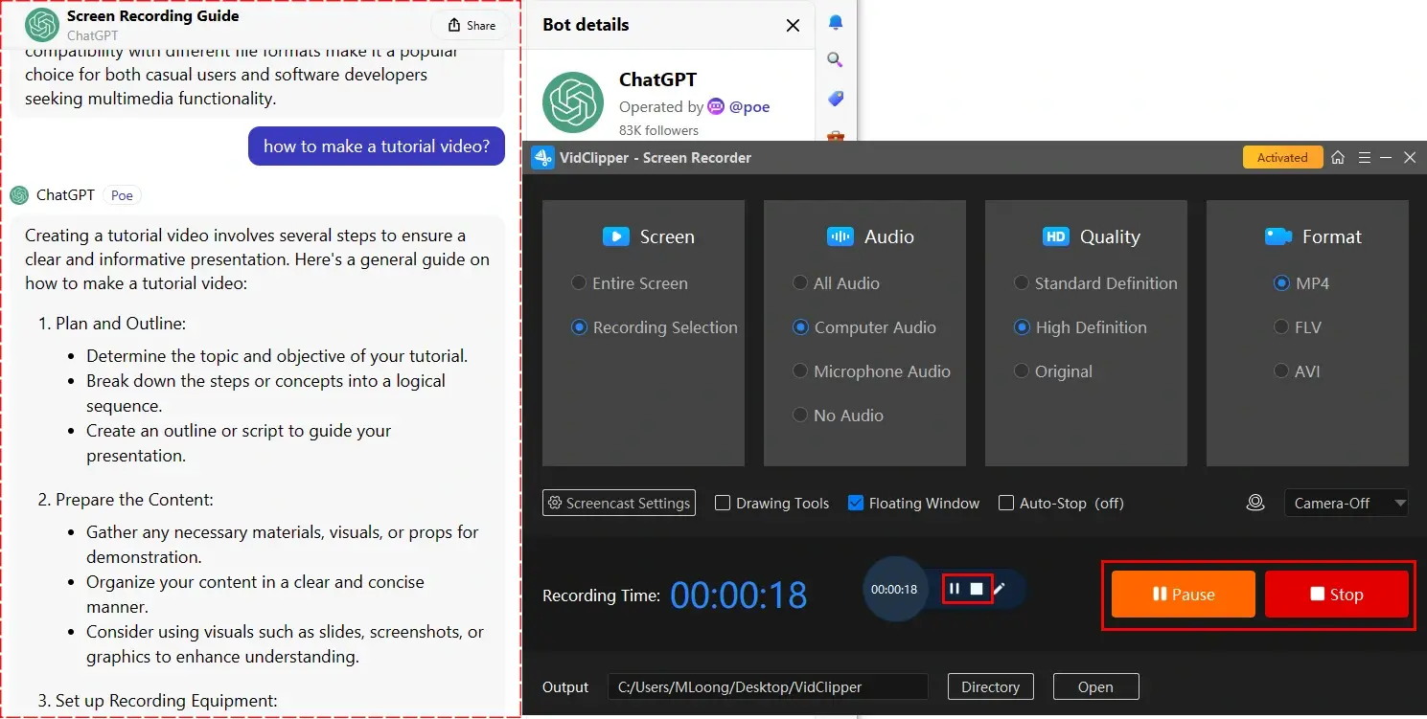Open the @poe operator link
Image resolution: width=1427 pixels, height=719 pixels.
coord(749,107)
